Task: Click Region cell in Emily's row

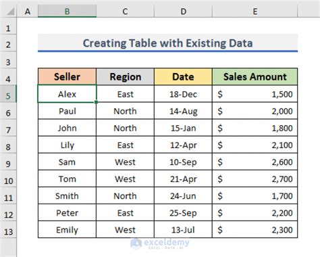Action: pyautogui.click(x=125, y=230)
